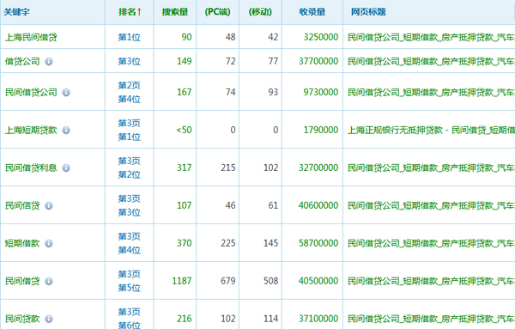Click indexed count 37700000
The width and height of the screenshot is (515, 329).
(x=318, y=62)
